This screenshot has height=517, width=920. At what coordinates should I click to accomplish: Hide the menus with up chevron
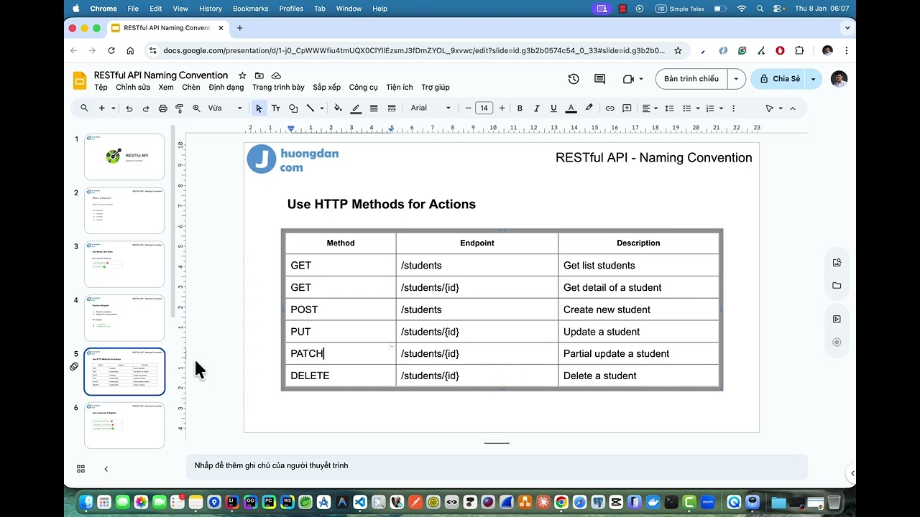793,108
